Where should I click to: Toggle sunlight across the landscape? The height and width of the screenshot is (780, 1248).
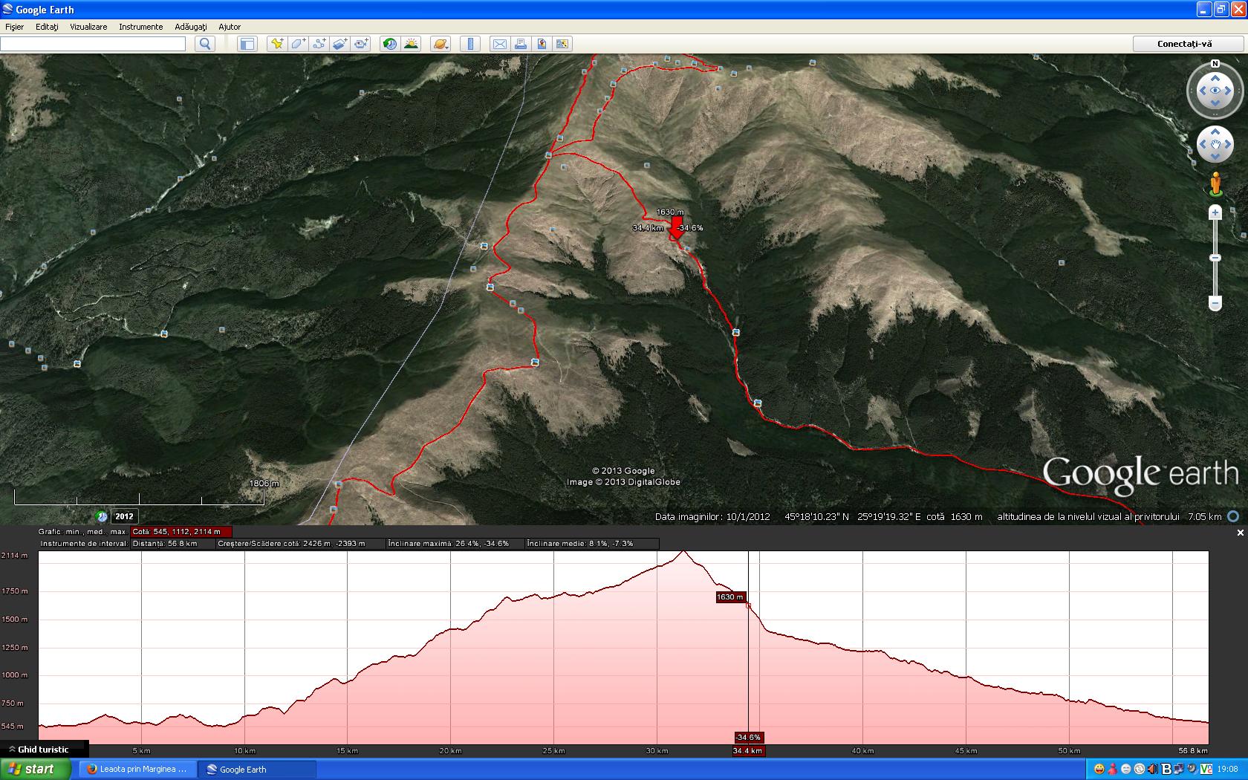(x=411, y=44)
